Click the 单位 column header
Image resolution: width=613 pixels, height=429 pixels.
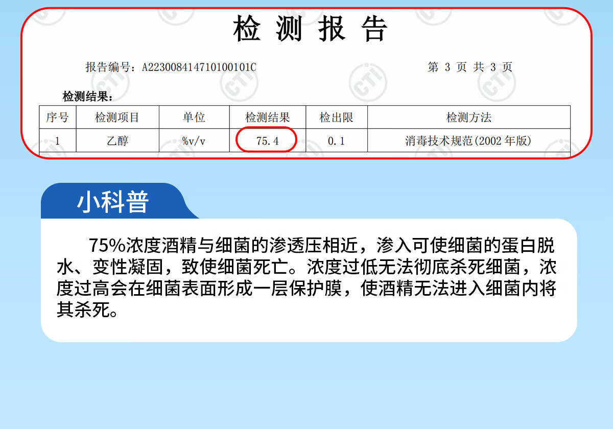pyautogui.click(x=194, y=117)
